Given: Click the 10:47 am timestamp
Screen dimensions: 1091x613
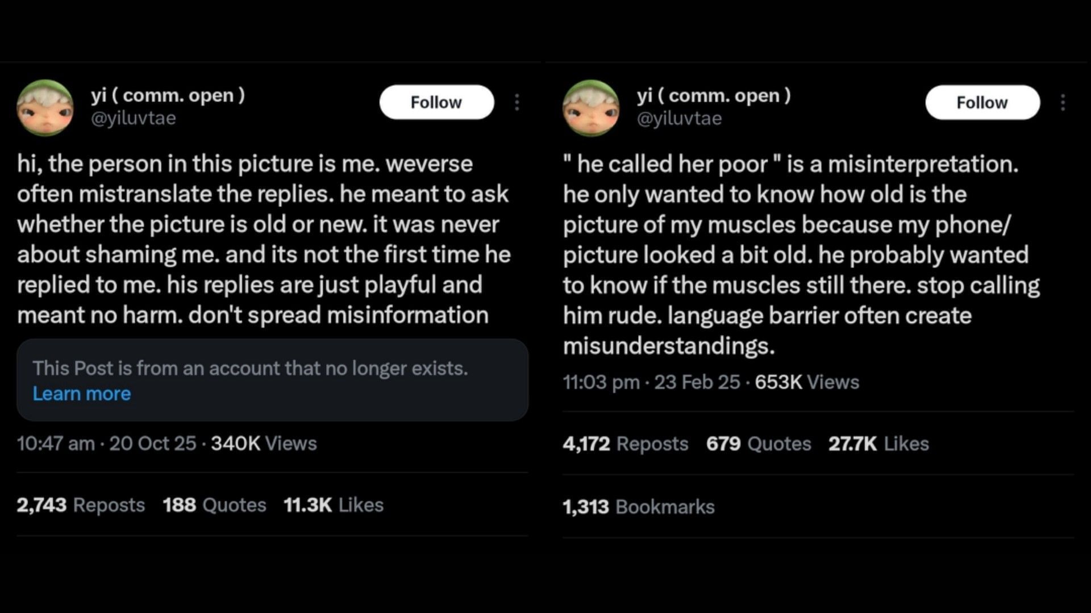Looking at the screenshot, I should pyautogui.click(x=56, y=443).
